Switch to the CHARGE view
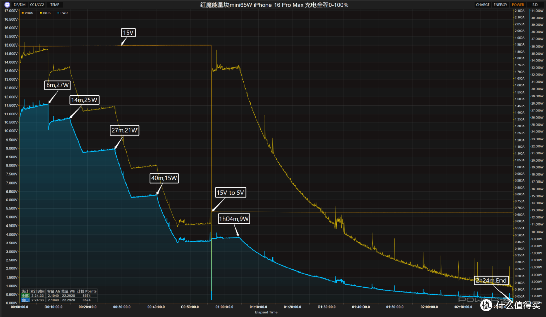This screenshot has height=317, width=546. 483,5
